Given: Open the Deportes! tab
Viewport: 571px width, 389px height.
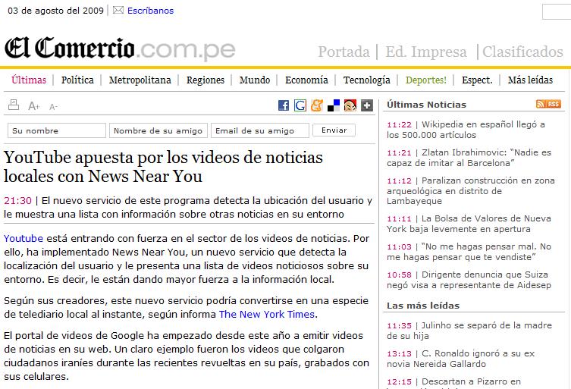Looking at the screenshot, I should tap(426, 80).
